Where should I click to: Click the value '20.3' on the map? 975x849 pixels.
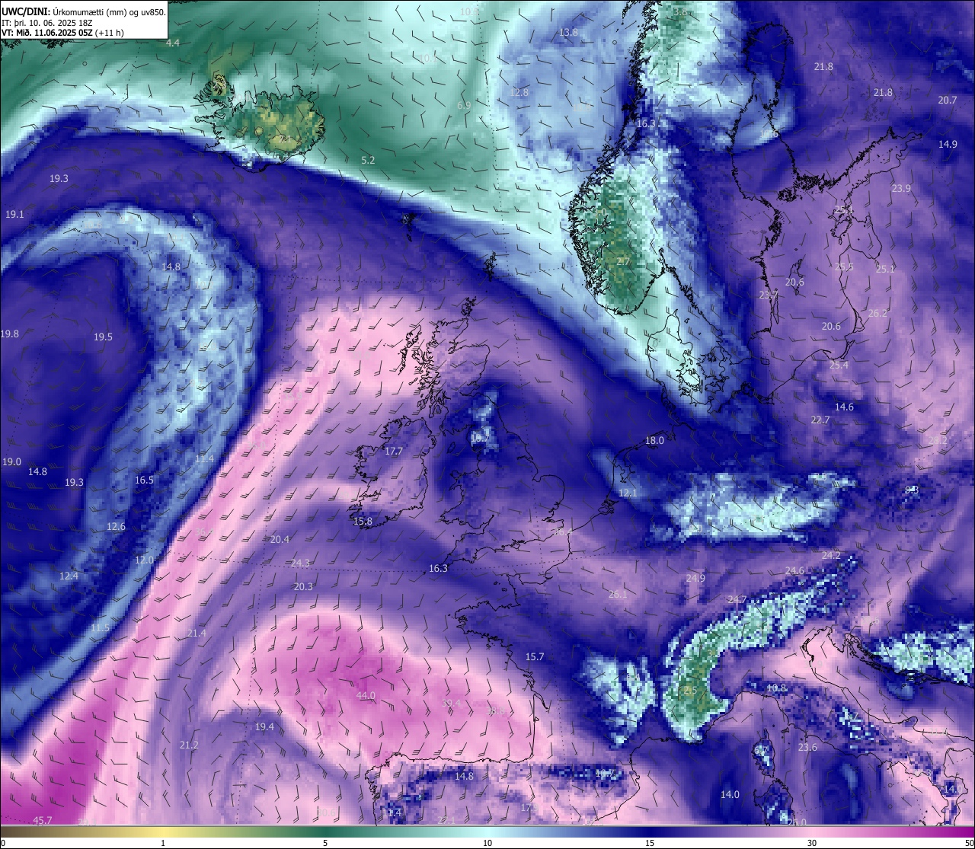pos(303,587)
